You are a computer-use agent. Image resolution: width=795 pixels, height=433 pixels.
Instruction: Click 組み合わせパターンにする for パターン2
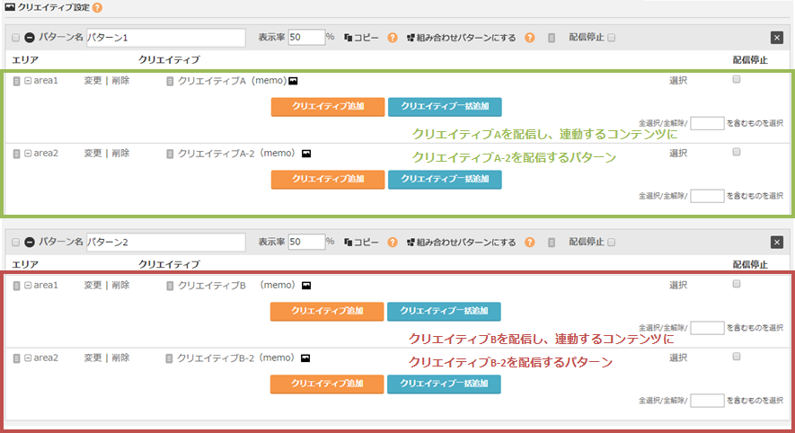tap(462, 243)
